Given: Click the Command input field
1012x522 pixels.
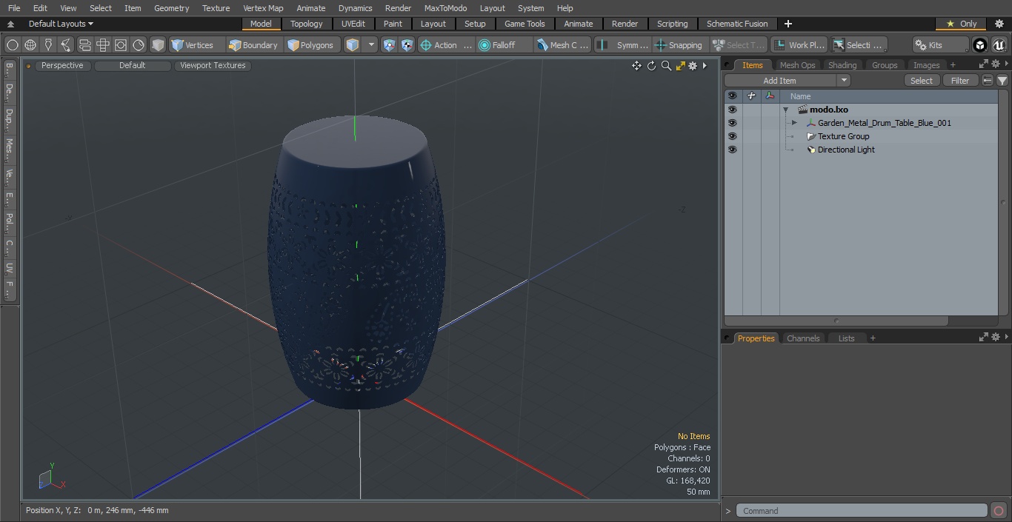Looking at the screenshot, I should (x=862, y=510).
